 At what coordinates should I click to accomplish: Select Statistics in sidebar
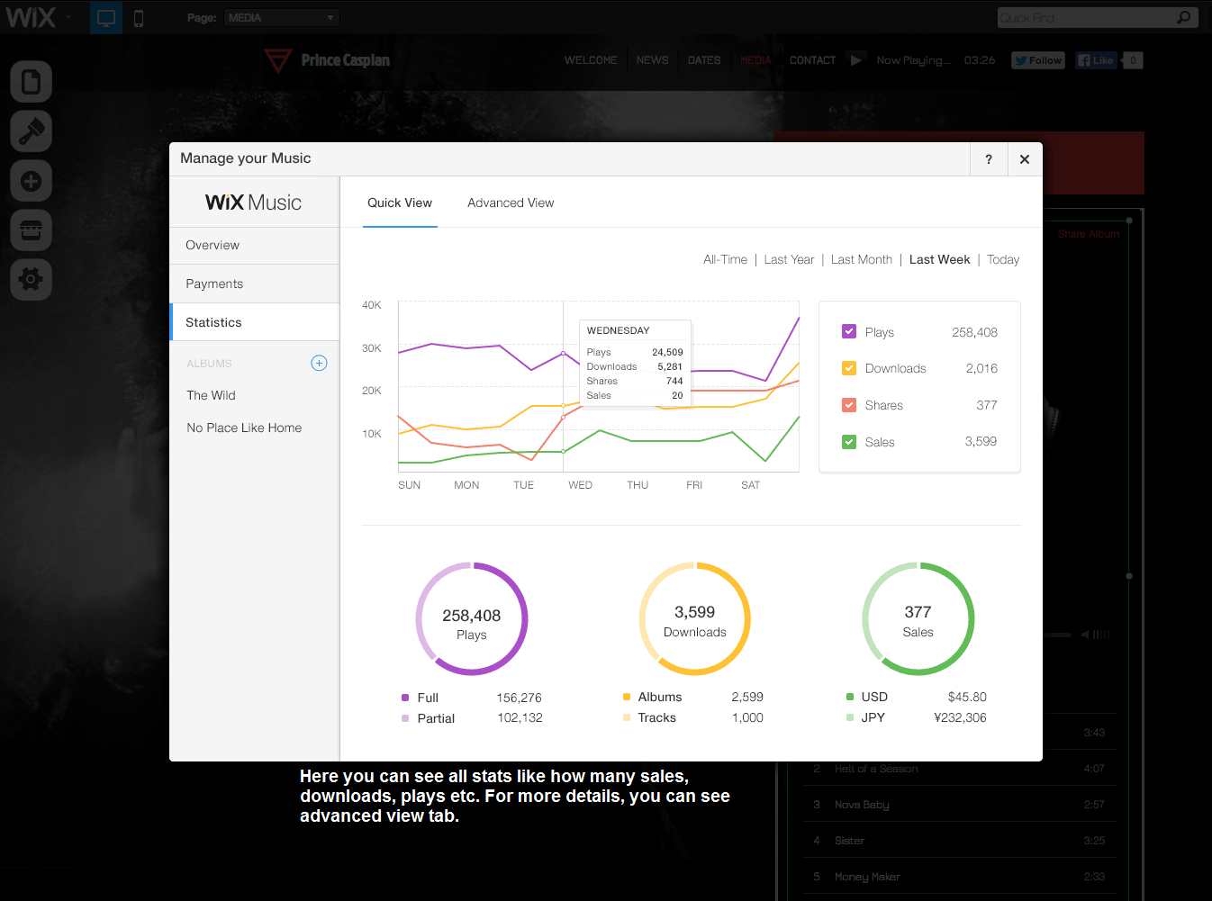click(x=255, y=322)
